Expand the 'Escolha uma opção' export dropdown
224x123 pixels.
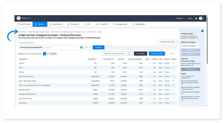191,46
